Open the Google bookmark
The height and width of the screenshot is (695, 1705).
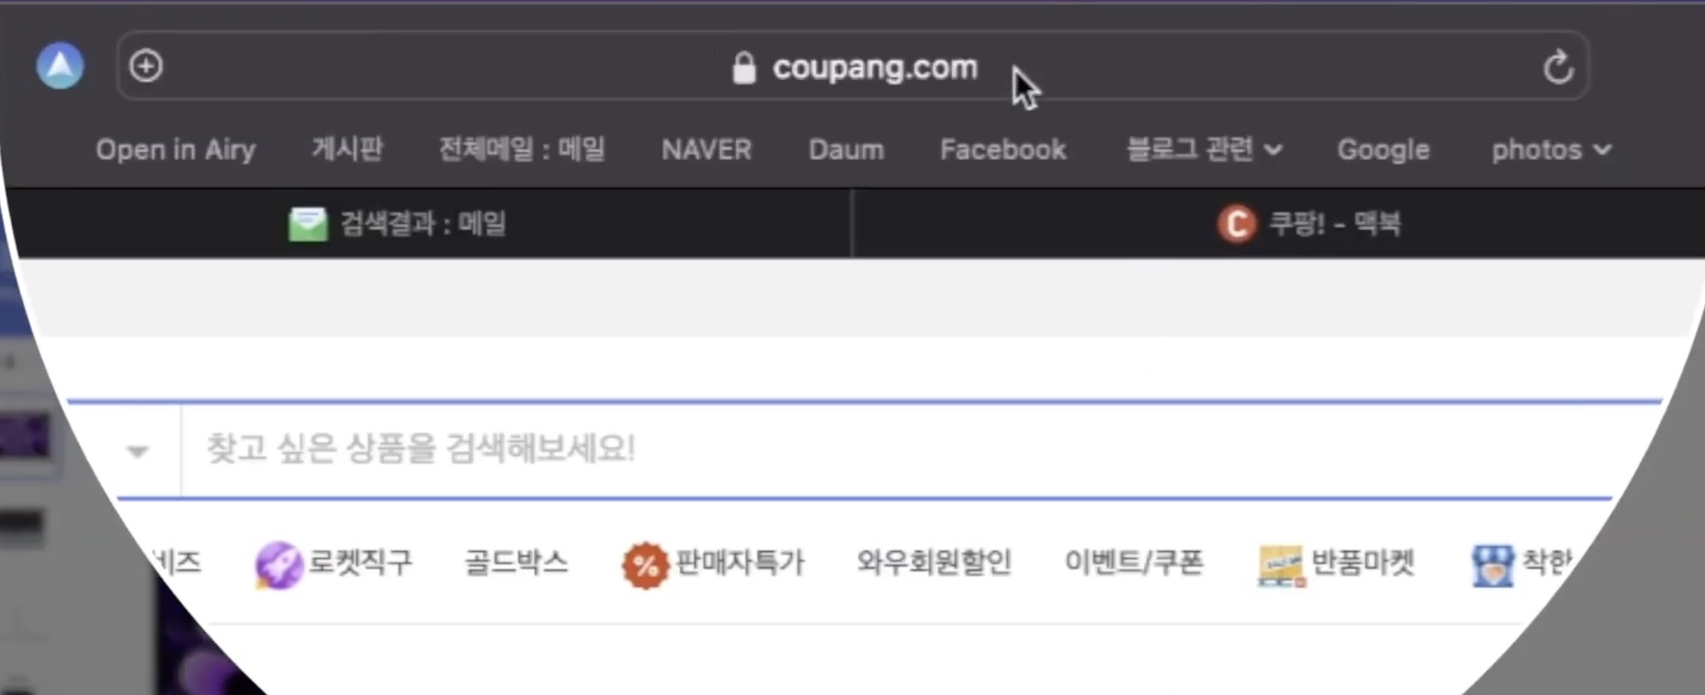pyautogui.click(x=1383, y=150)
